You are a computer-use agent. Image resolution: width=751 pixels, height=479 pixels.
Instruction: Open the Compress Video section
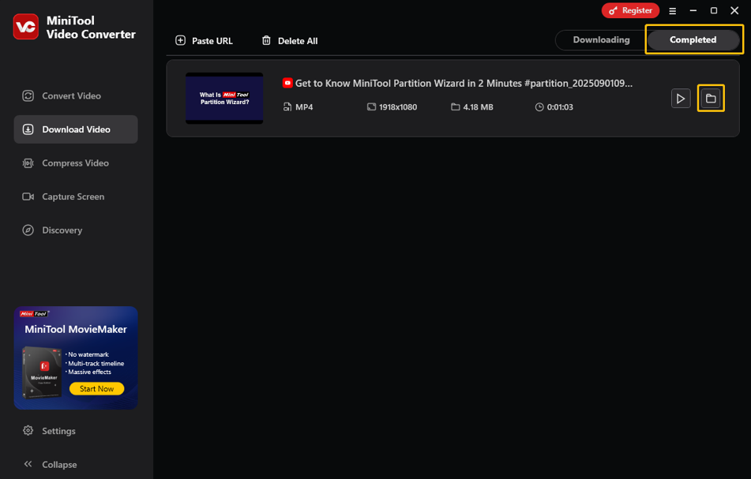[76, 163]
